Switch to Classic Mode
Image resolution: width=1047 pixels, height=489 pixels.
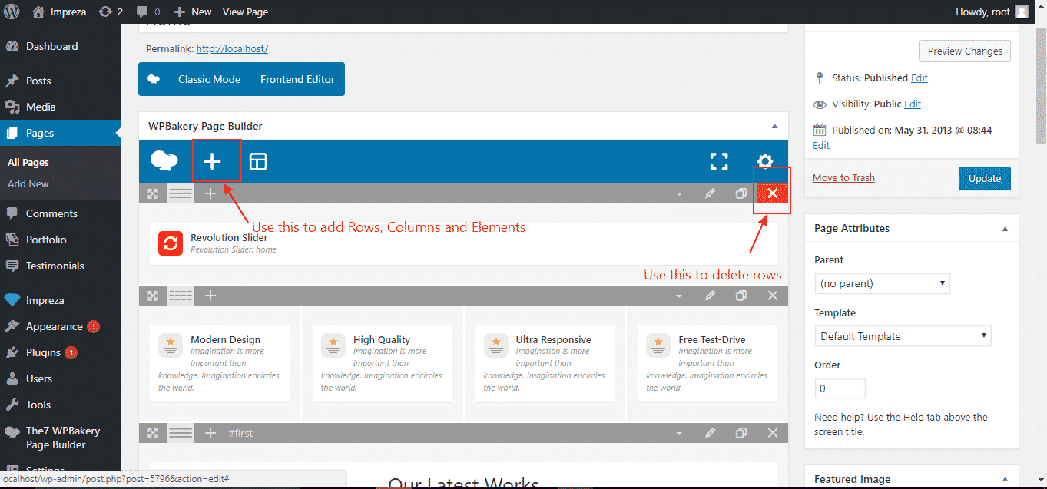(209, 79)
